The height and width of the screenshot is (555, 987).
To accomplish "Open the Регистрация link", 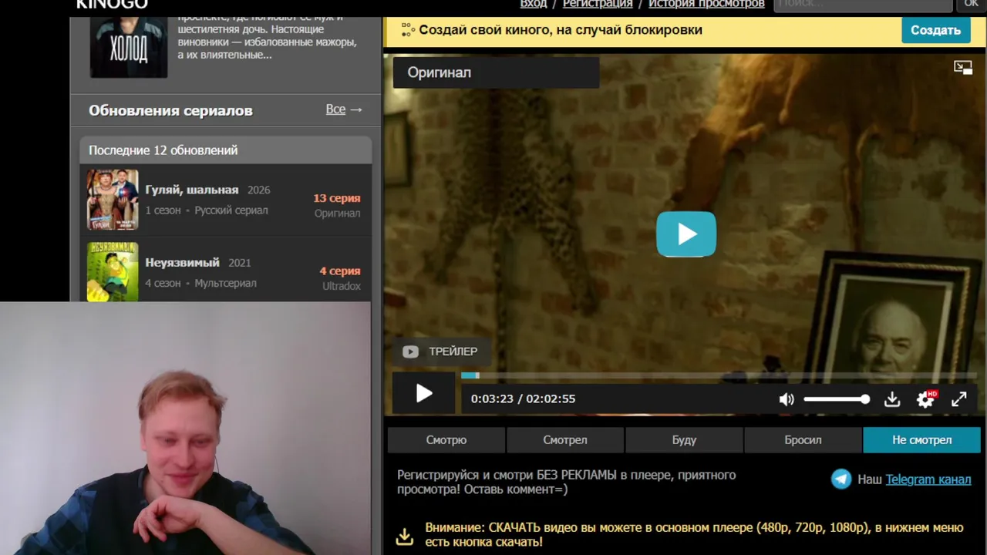I will click(x=598, y=4).
